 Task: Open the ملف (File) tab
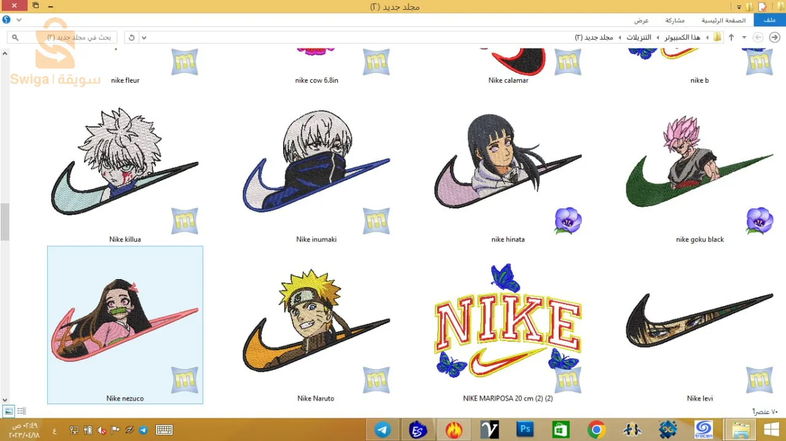click(x=769, y=20)
